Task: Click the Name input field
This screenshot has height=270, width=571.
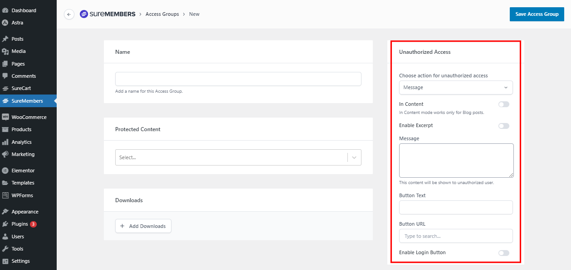Action: pos(238,79)
